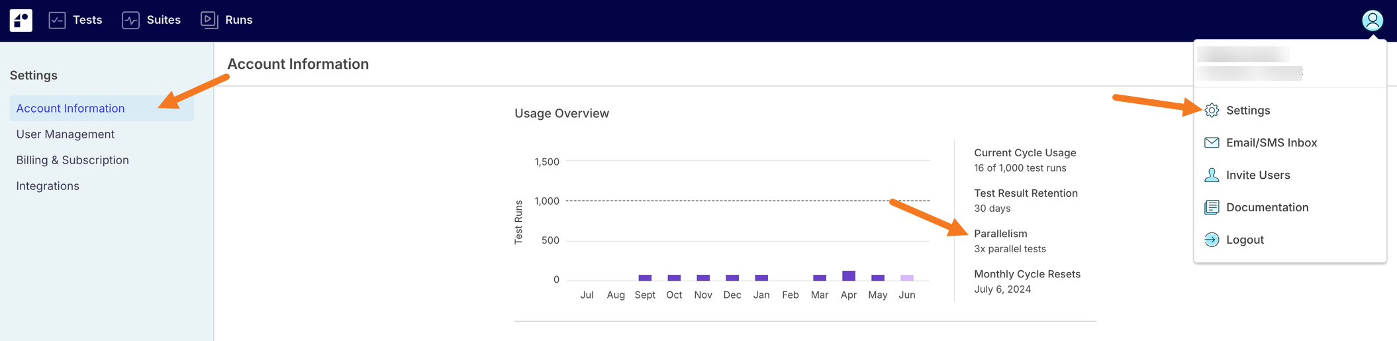This screenshot has width=1397, height=341.
Task: Click the app logo in top bar
Action: coord(21,21)
